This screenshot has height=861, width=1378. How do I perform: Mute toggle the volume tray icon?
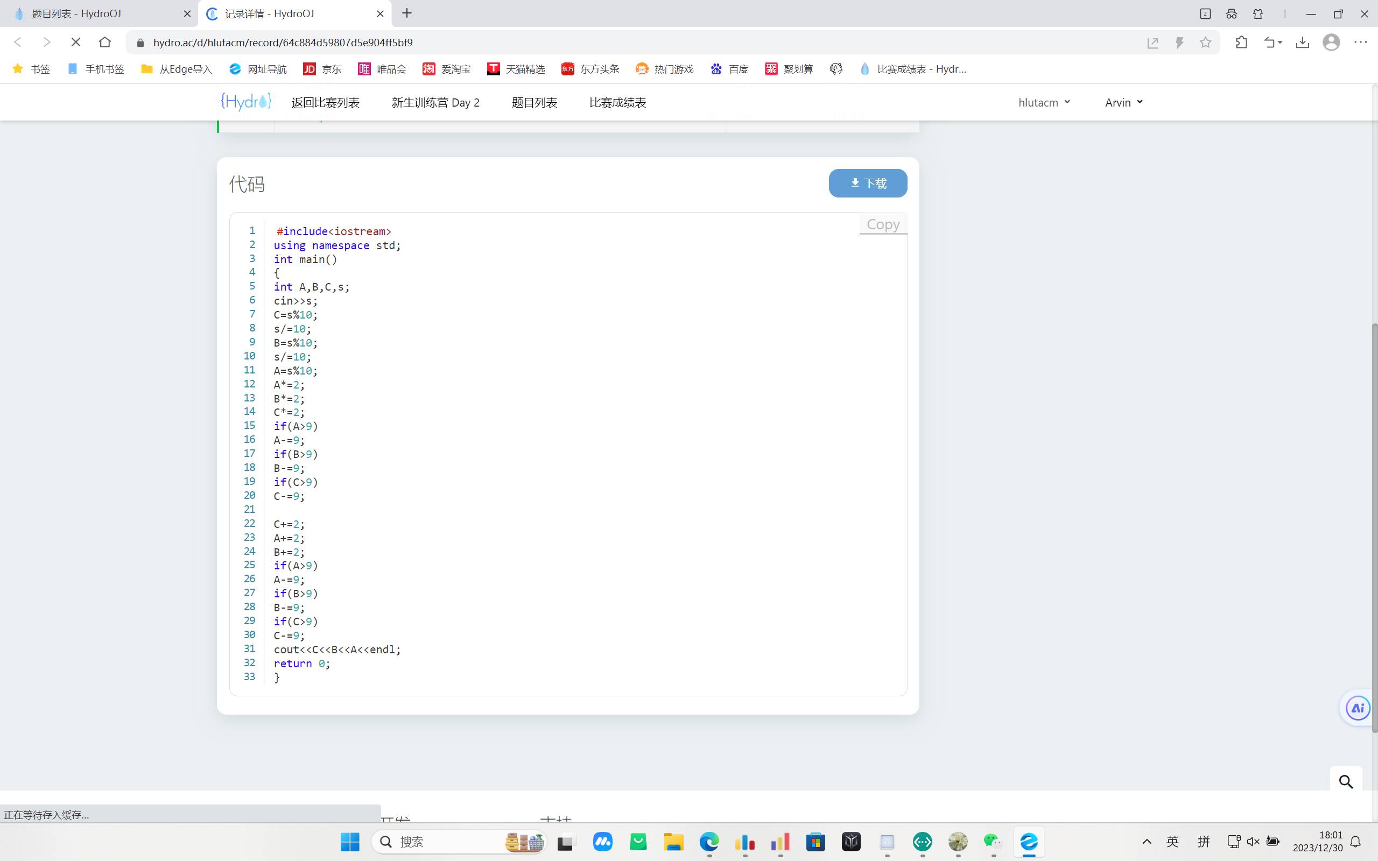(1253, 842)
